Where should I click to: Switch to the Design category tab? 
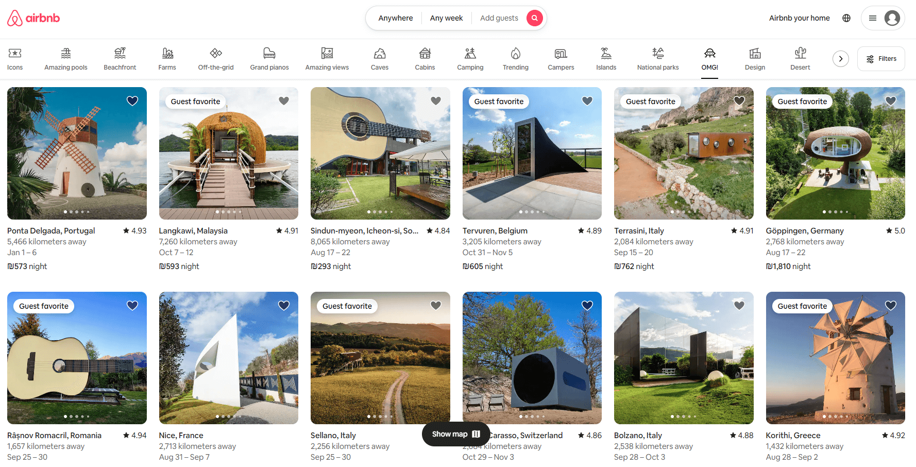point(755,58)
